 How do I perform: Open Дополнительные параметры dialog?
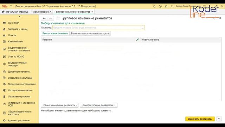pos(99,105)
